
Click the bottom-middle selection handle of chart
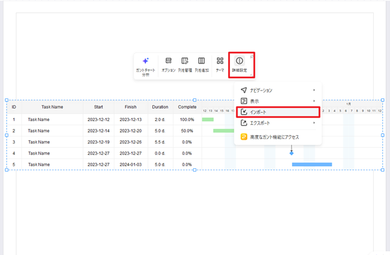(195, 170)
